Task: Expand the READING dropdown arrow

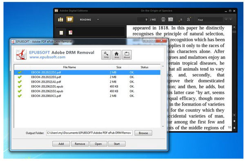Action: 98,20
